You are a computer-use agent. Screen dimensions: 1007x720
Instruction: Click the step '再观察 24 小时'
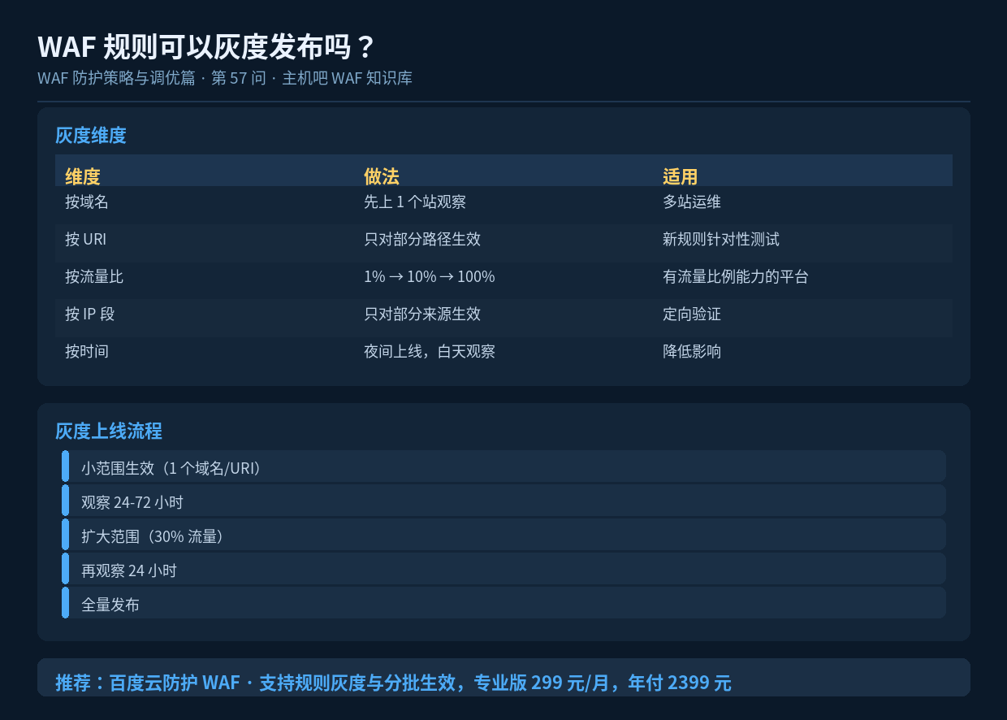503,569
